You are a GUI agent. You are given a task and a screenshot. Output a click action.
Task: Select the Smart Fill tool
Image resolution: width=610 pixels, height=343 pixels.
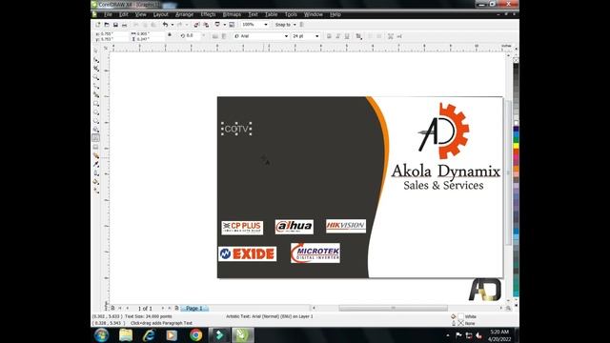tap(95, 94)
